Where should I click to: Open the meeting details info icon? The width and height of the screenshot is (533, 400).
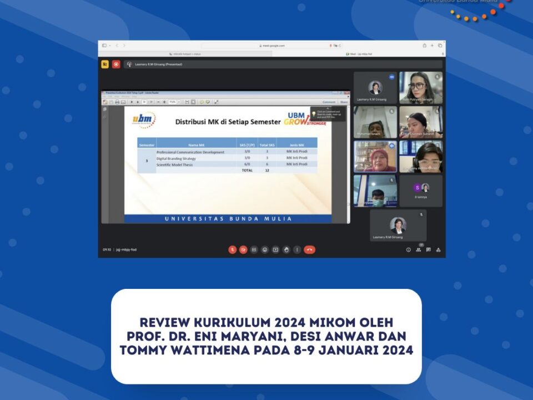coord(408,249)
